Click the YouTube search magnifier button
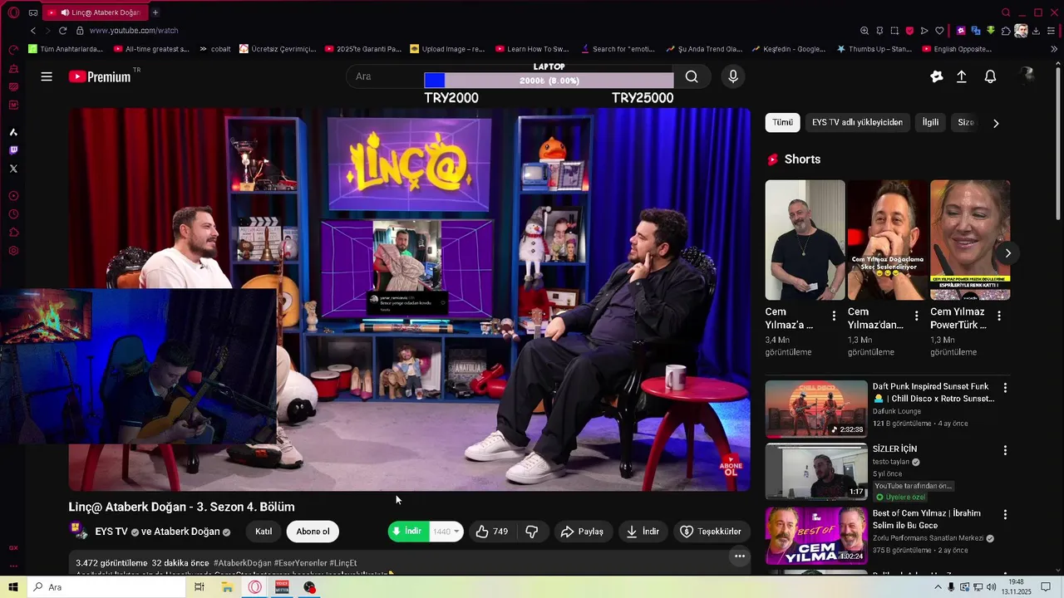Image resolution: width=1064 pixels, height=598 pixels. tap(692, 76)
